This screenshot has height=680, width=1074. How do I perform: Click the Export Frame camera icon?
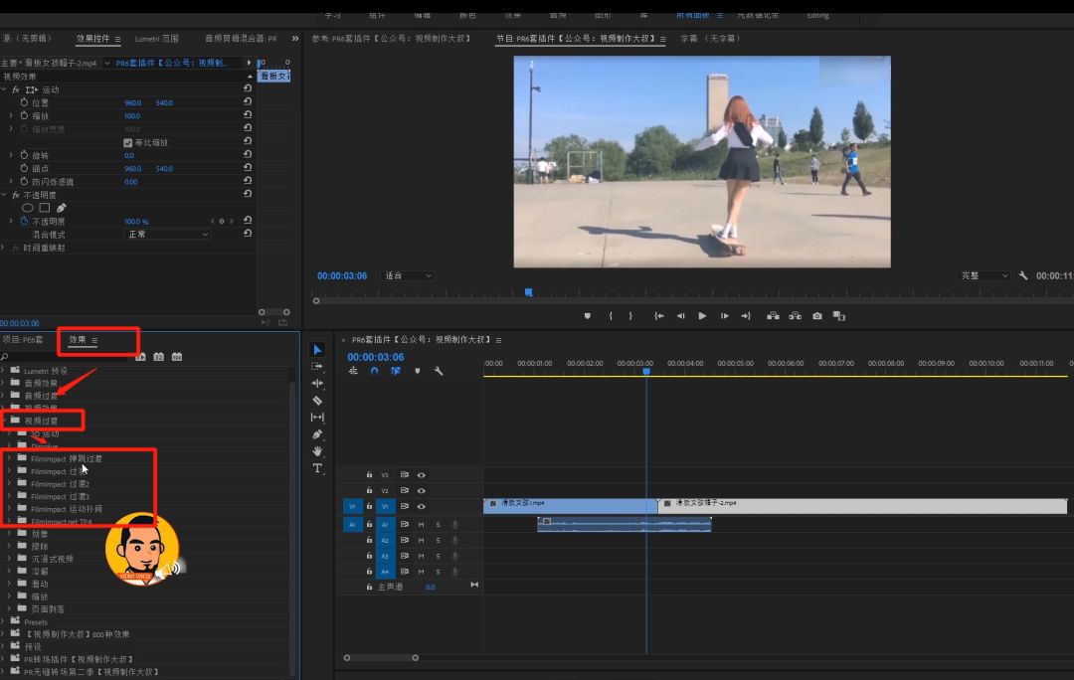pos(816,316)
